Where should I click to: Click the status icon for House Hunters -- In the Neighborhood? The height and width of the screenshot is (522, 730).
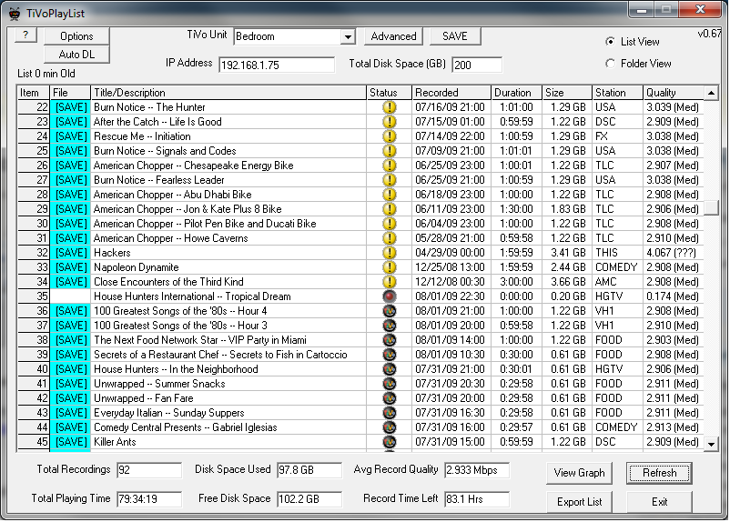(x=390, y=369)
